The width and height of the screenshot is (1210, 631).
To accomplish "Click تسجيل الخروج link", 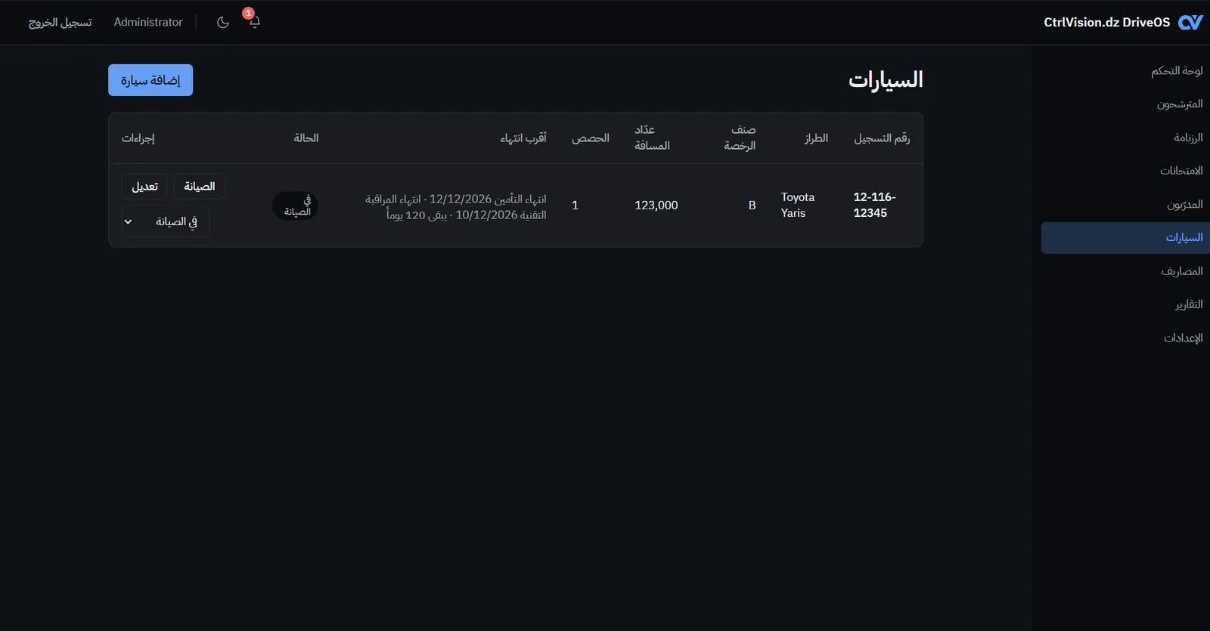I will click(60, 23).
